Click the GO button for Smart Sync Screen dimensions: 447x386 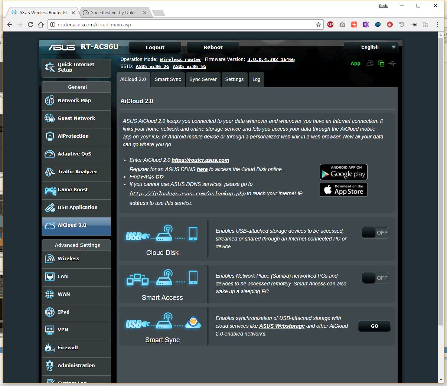[374, 326]
